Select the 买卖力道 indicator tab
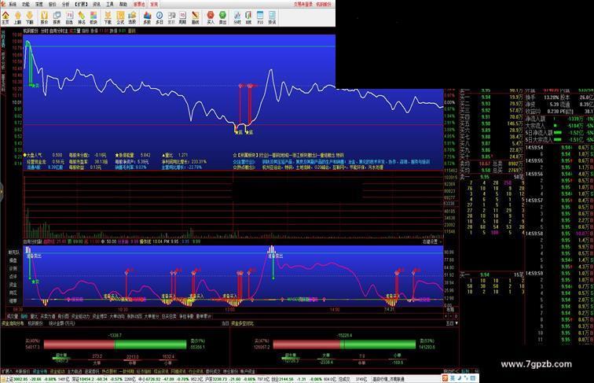This screenshot has width=594, height=383. coord(48,316)
